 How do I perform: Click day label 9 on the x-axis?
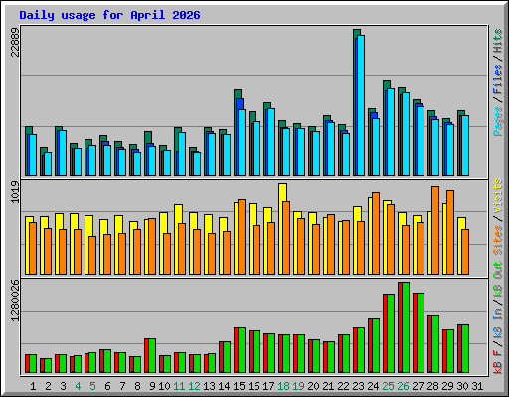tap(152, 386)
